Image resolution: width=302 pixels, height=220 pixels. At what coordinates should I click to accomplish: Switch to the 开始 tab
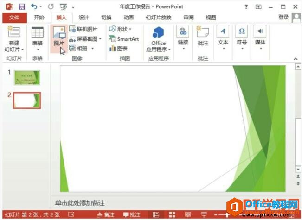(39, 18)
